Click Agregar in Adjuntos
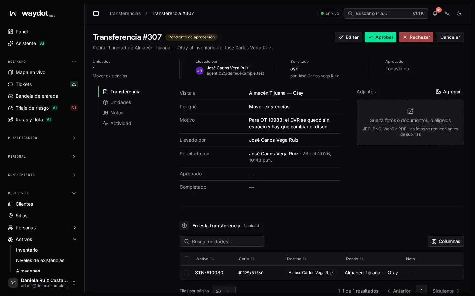The height and width of the screenshot is (296, 475). (x=448, y=92)
